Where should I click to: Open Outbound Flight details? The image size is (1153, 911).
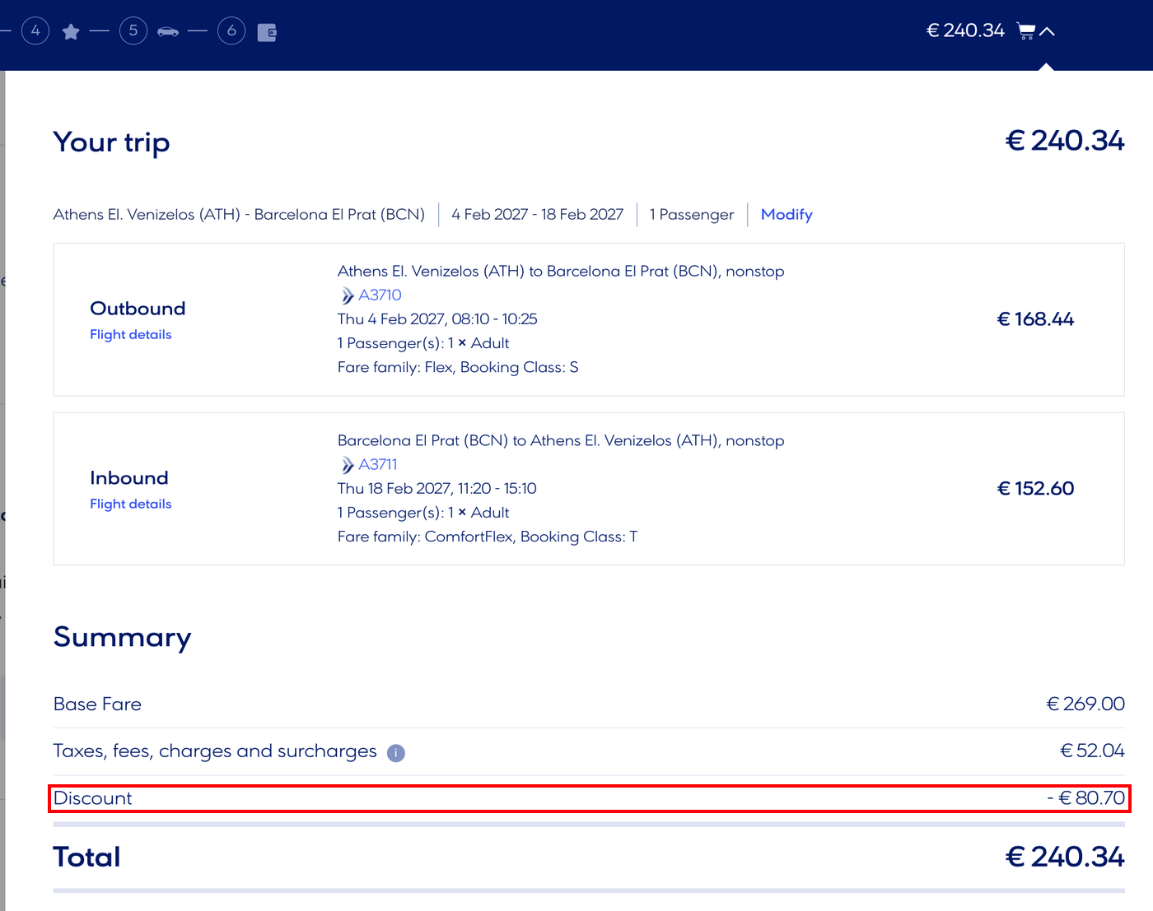pos(131,334)
